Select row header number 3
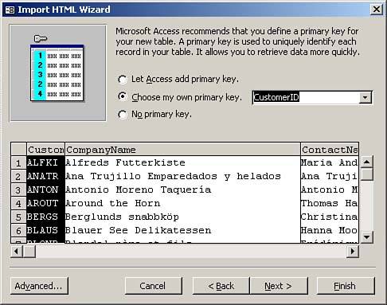This screenshot has width=387, height=305. click(18, 190)
